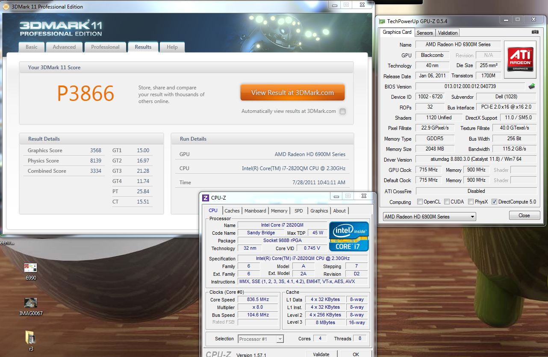This screenshot has height=357, width=548.
Task: Select the Results tab in 3DMark
Action: 143,47
